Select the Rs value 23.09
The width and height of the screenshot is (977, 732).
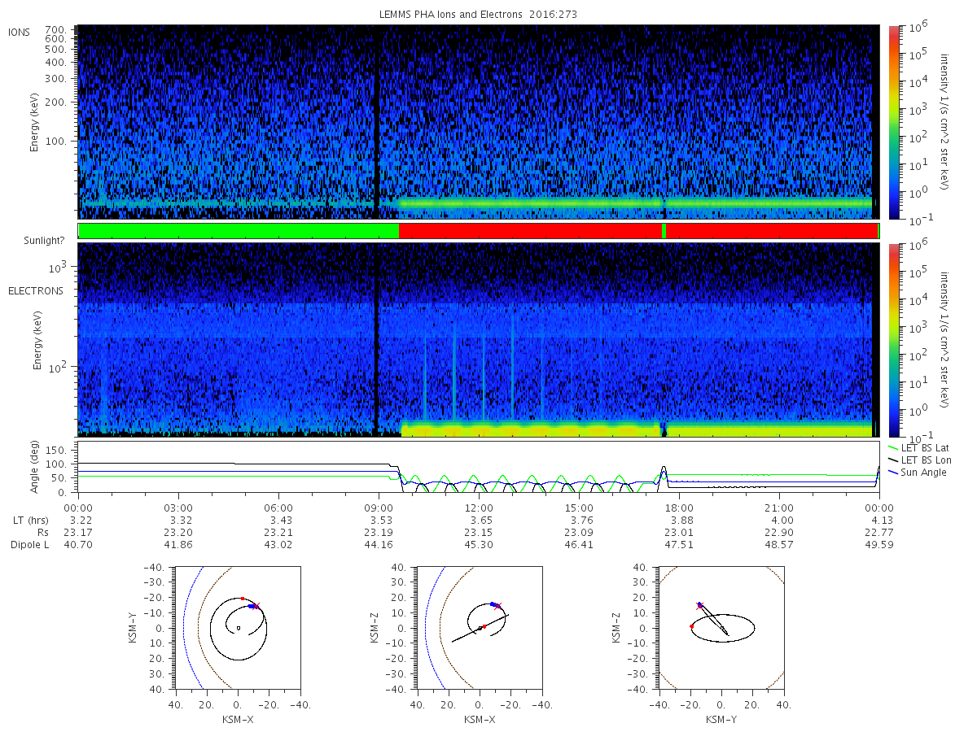(579, 532)
